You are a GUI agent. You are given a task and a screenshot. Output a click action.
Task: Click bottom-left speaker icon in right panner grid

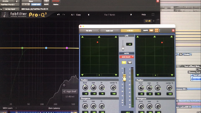point(138,75)
